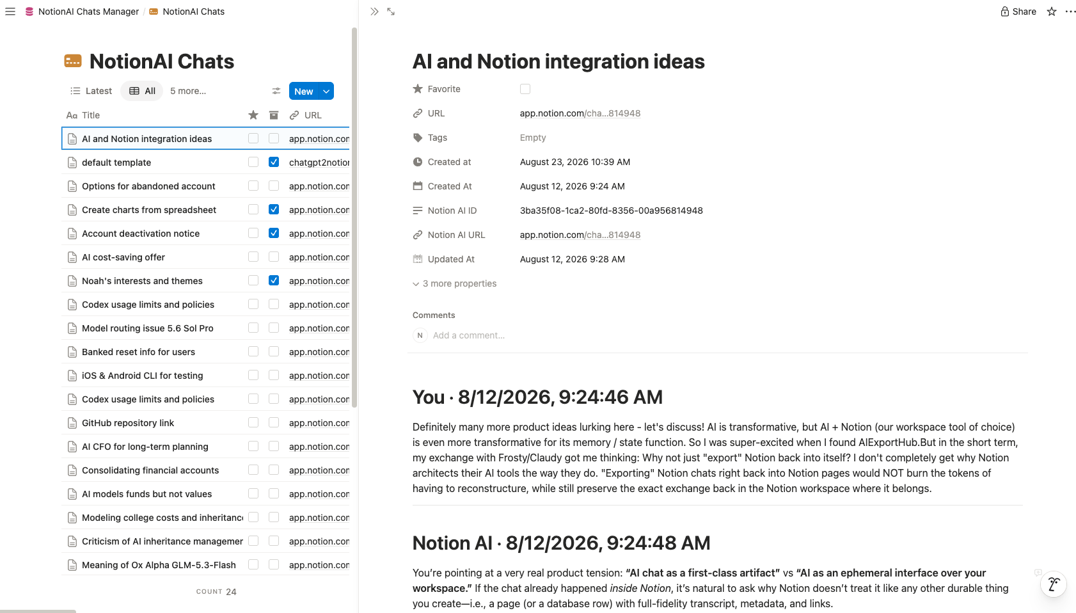
Task: Click the Notion AI ID text property icon
Action: pos(418,211)
